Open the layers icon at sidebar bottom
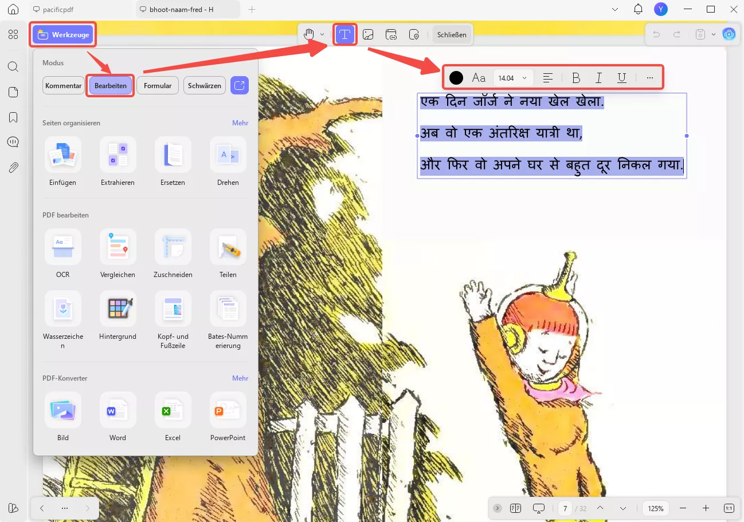Image resolution: width=744 pixels, height=522 pixels. click(13, 508)
